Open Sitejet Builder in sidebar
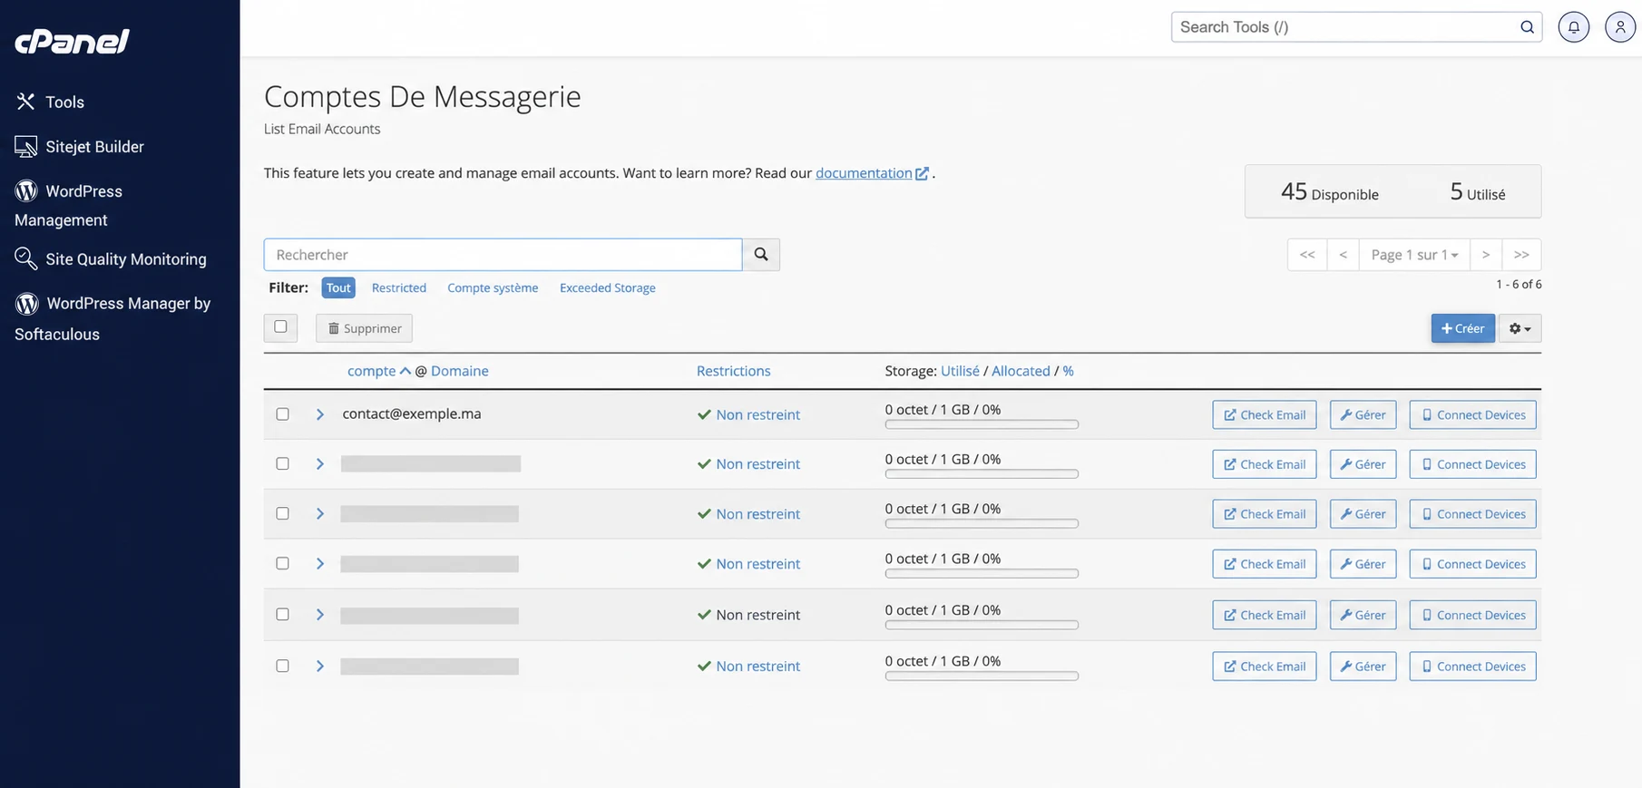The width and height of the screenshot is (1642, 788). [80, 147]
